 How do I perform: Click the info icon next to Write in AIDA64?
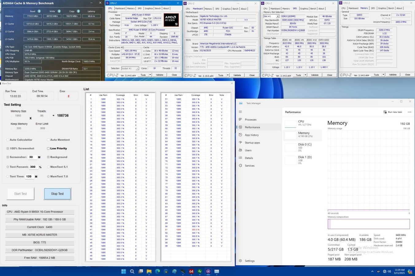[59, 11]
